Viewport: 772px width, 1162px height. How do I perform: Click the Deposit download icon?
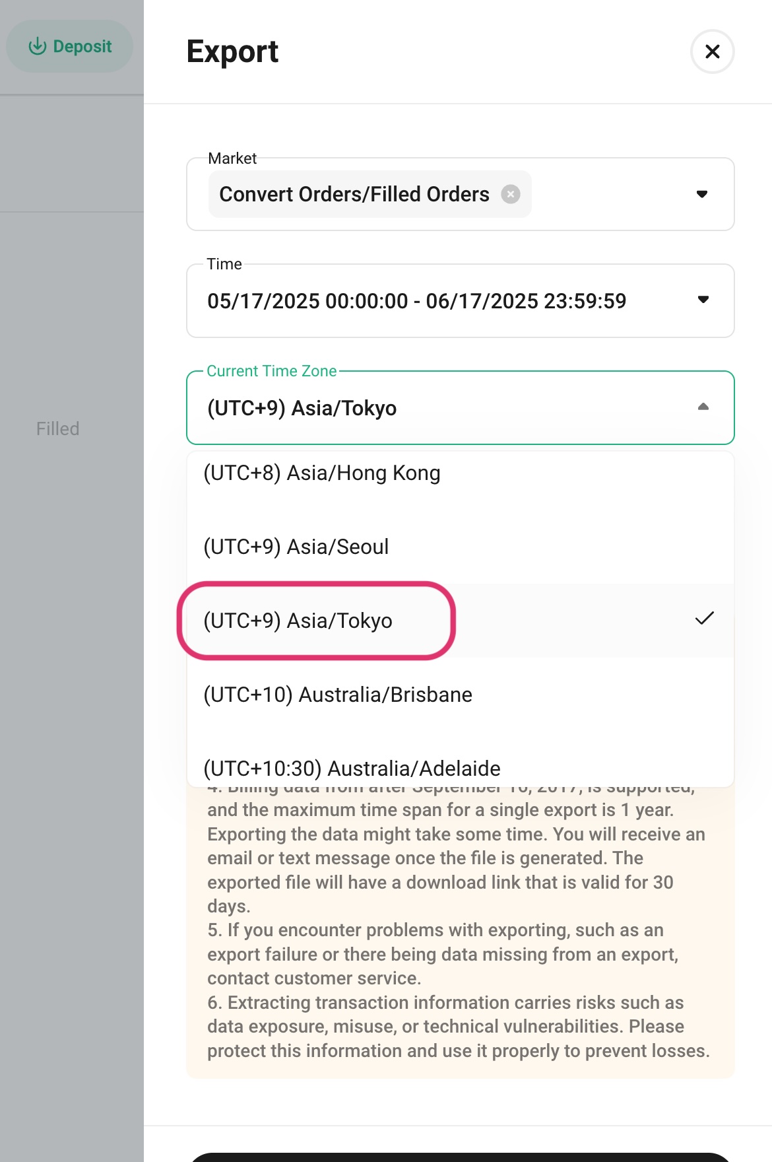pyautogui.click(x=38, y=46)
